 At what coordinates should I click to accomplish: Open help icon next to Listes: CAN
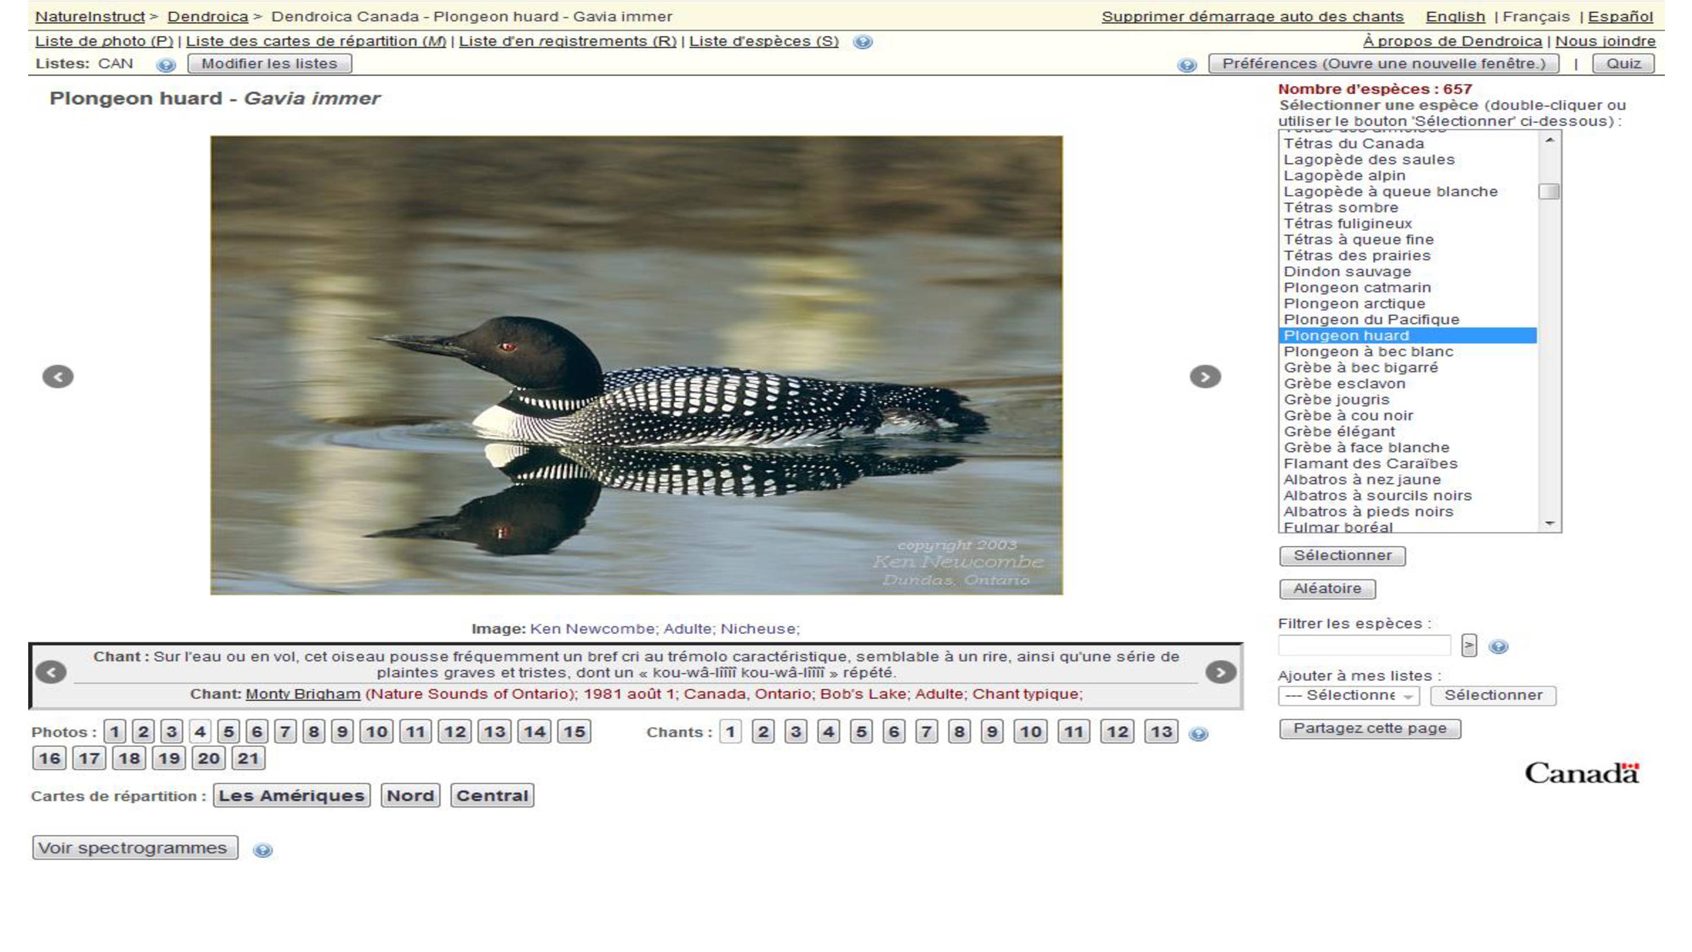166,64
